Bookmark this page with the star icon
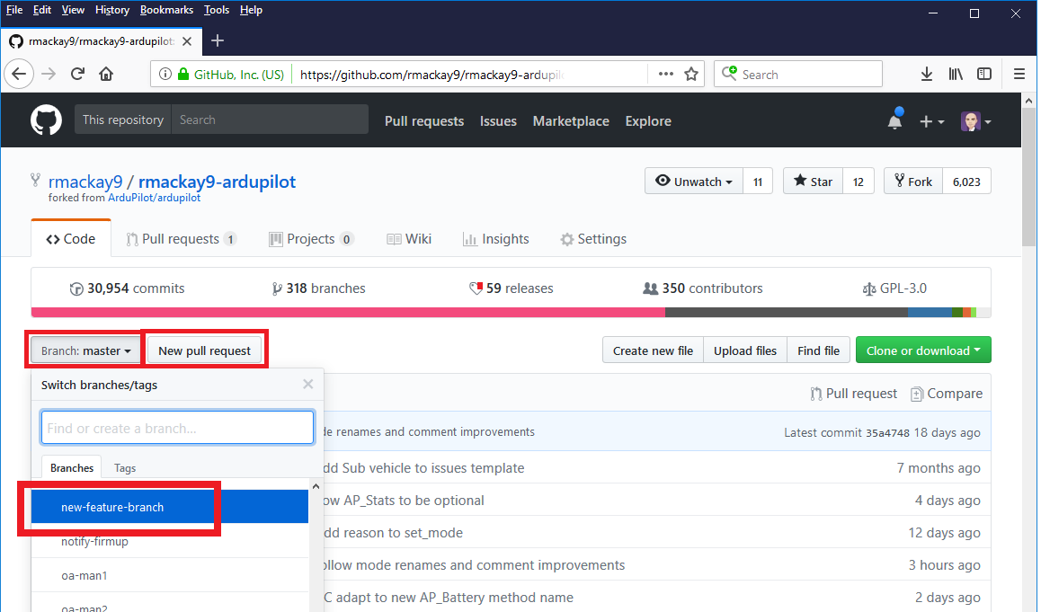This screenshot has width=1041, height=612. pyautogui.click(x=691, y=75)
